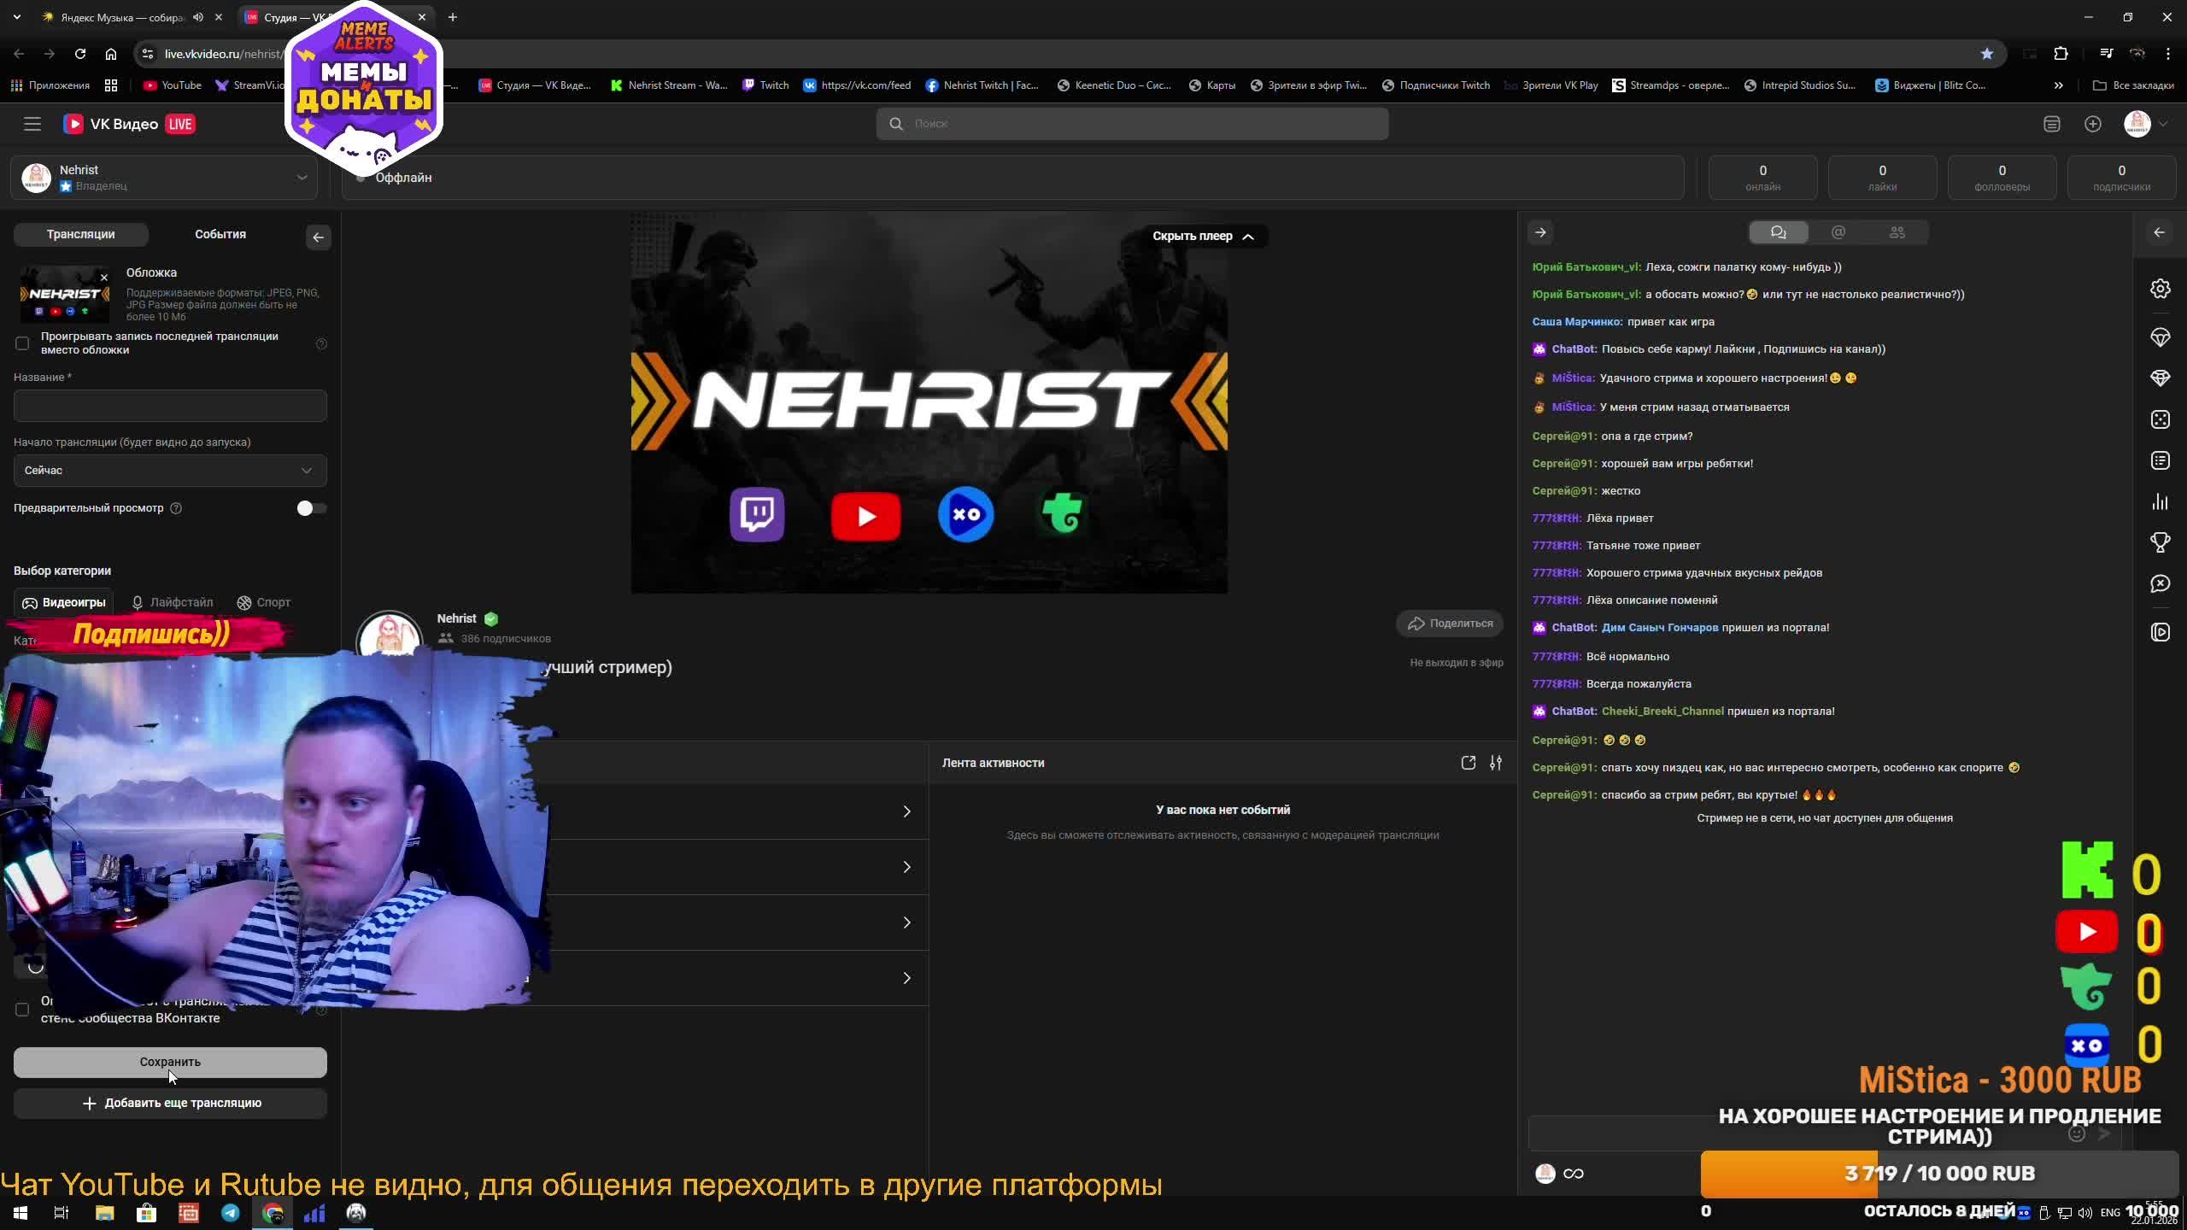Click Добавить еще трансляцию button
2187x1230 pixels.
pyautogui.click(x=170, y=1103)
